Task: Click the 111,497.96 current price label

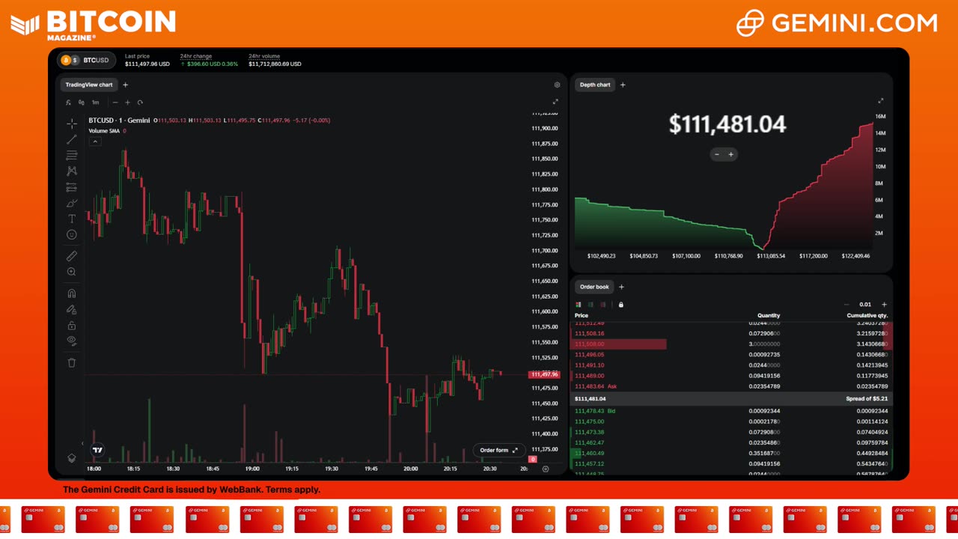Action: pos(544,374)
